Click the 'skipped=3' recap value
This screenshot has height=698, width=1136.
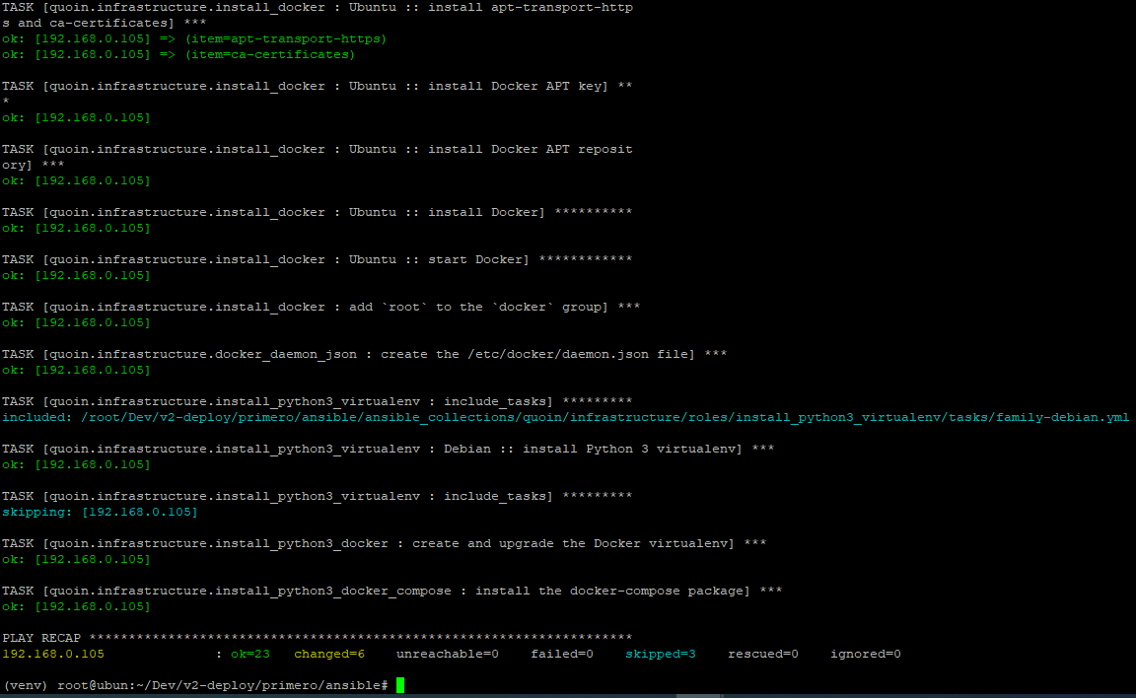(x=660, y=654)
